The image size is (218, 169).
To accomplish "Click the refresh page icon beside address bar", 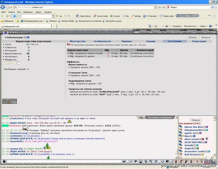I will click(x=160, y=7).
